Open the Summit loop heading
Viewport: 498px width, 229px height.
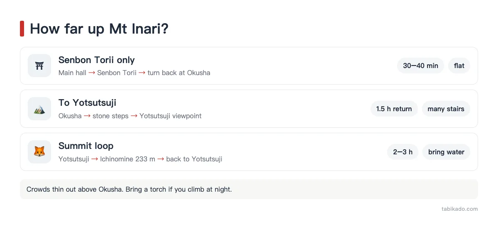(x=86, y=146)
